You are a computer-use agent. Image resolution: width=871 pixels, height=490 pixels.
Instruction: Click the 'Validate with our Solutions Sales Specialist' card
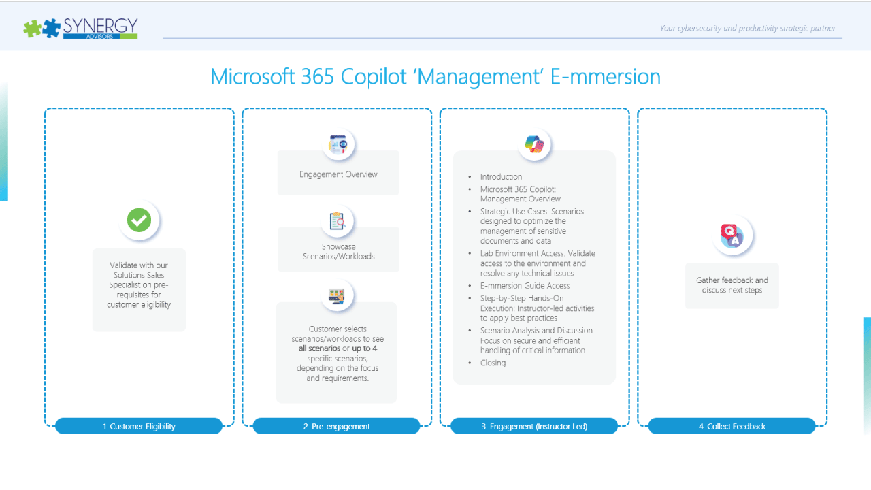point(139,289)
